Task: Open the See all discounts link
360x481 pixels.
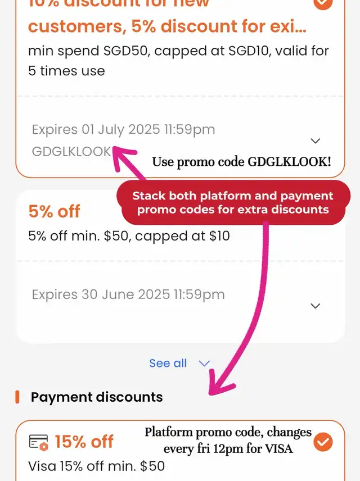Action: 168,364
